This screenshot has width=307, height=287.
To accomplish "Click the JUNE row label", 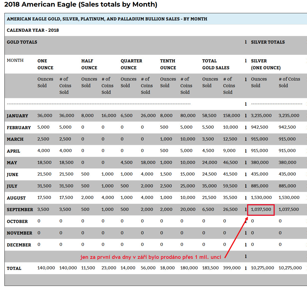I will (x=12, y=174).
